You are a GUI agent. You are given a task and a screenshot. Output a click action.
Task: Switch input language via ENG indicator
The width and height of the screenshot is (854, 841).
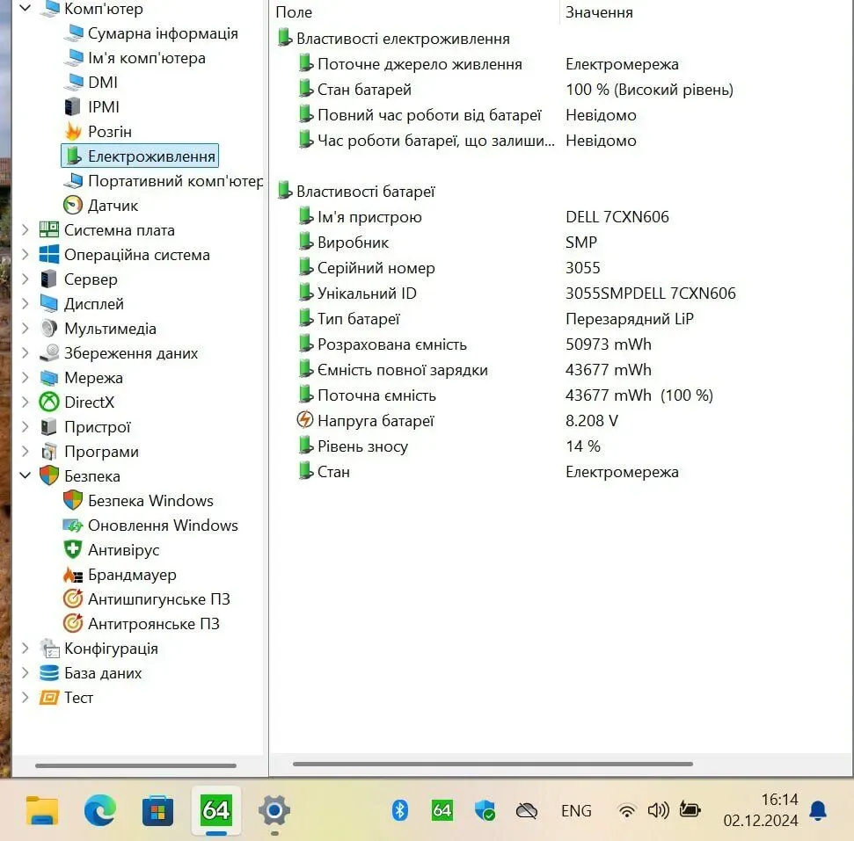click(576, 810)
